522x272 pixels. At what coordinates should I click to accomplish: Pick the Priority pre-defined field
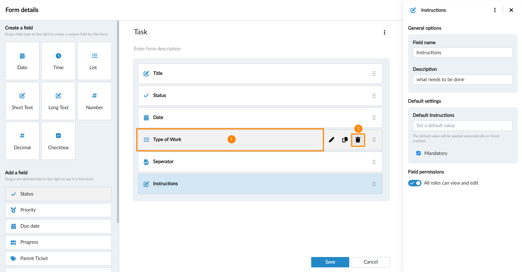[x=58, y=210]
